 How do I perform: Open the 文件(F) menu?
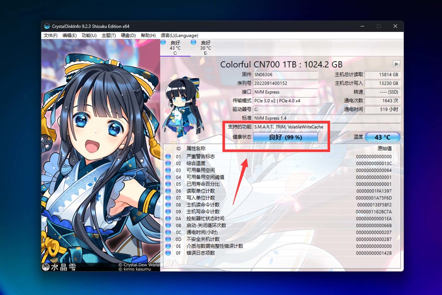point(50,35)
